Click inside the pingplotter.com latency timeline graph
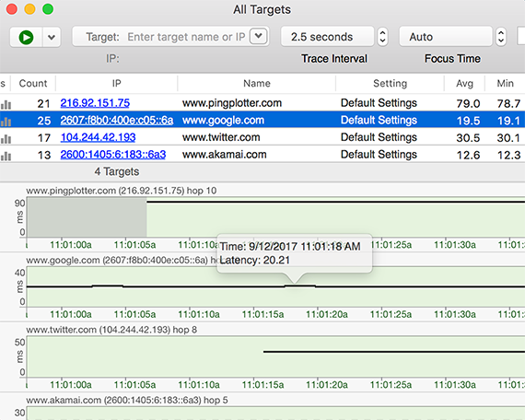The width and height of the screenshot is (525, 420). [x=276, y=217]
